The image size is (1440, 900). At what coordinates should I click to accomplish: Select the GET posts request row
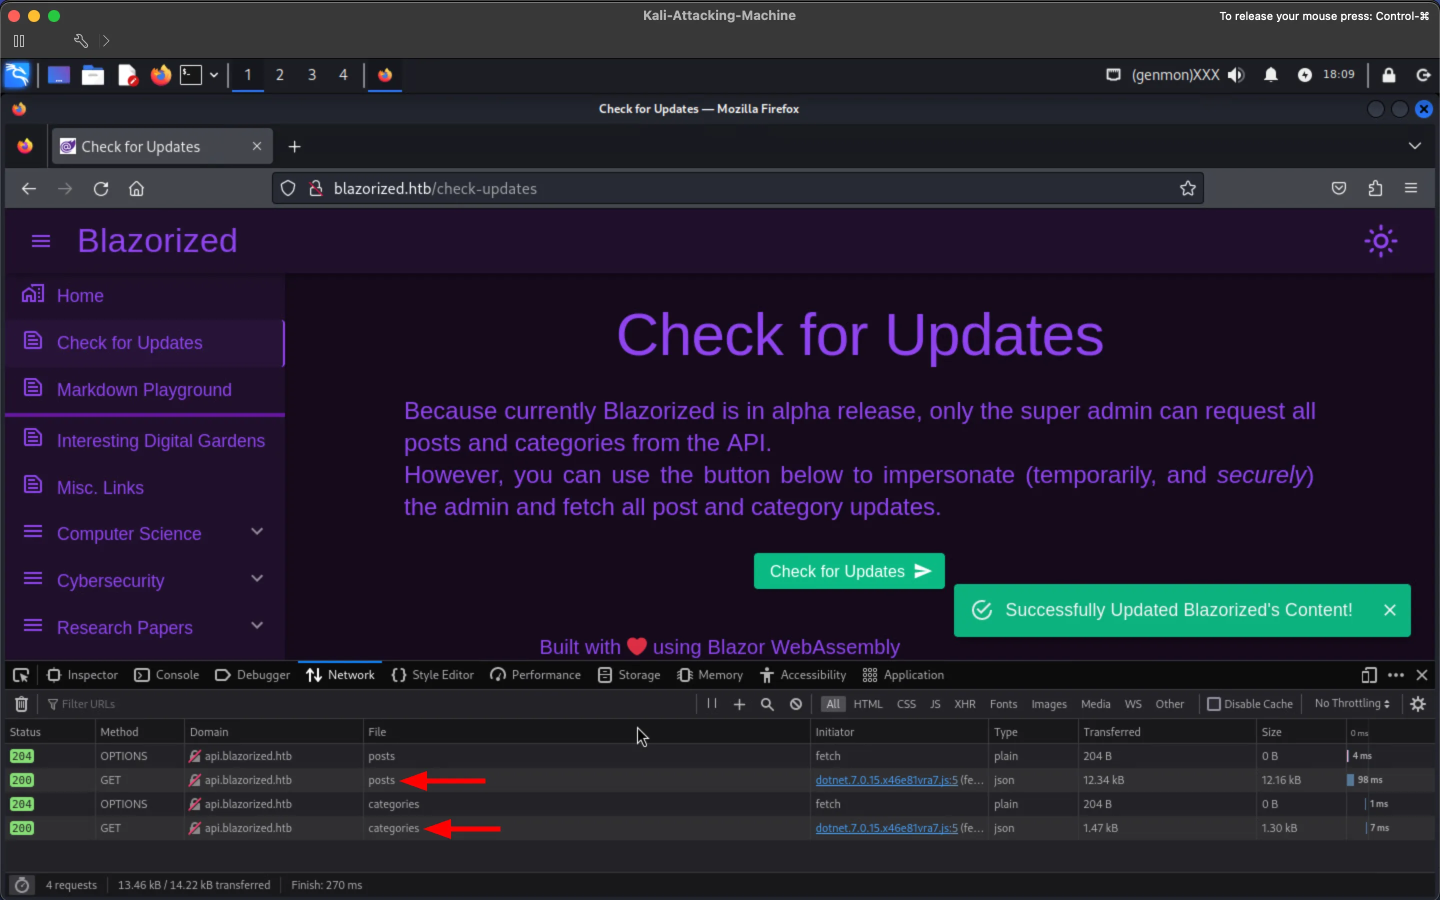(720, 780)
